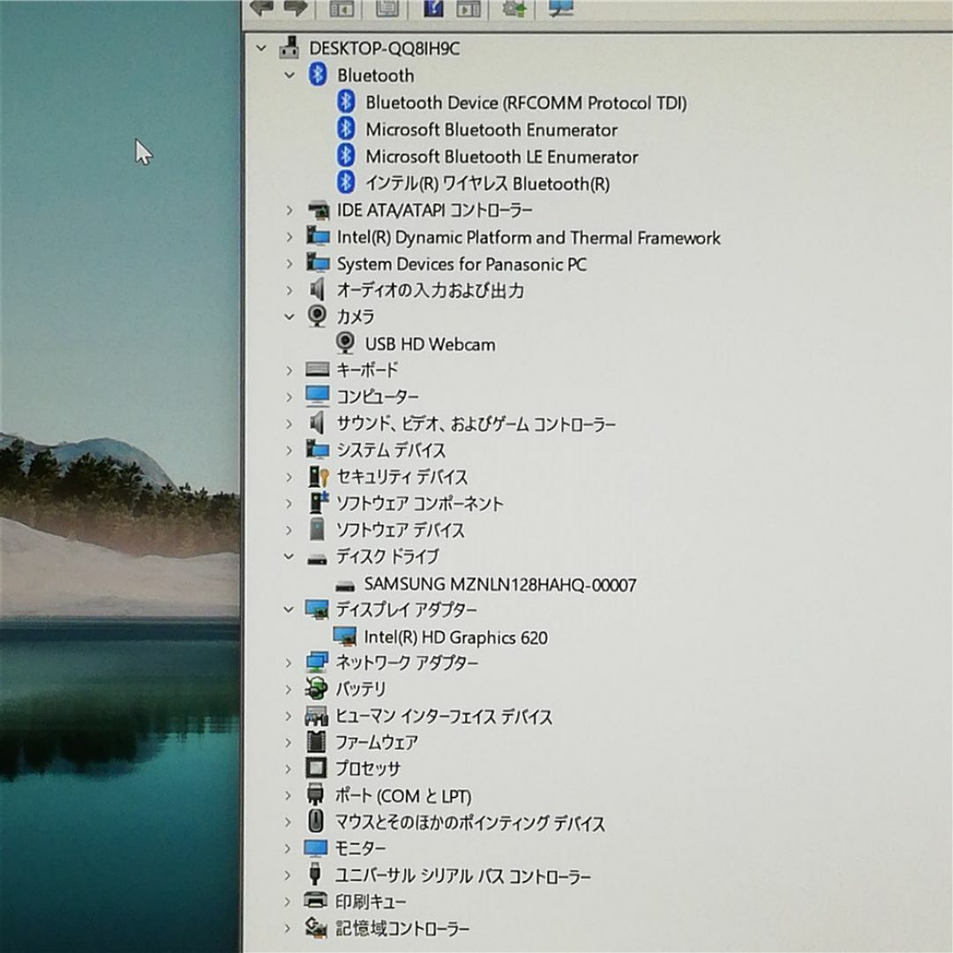Expand Intel(R) Dynamic Platform and Thermal Framework

point(289,237)
